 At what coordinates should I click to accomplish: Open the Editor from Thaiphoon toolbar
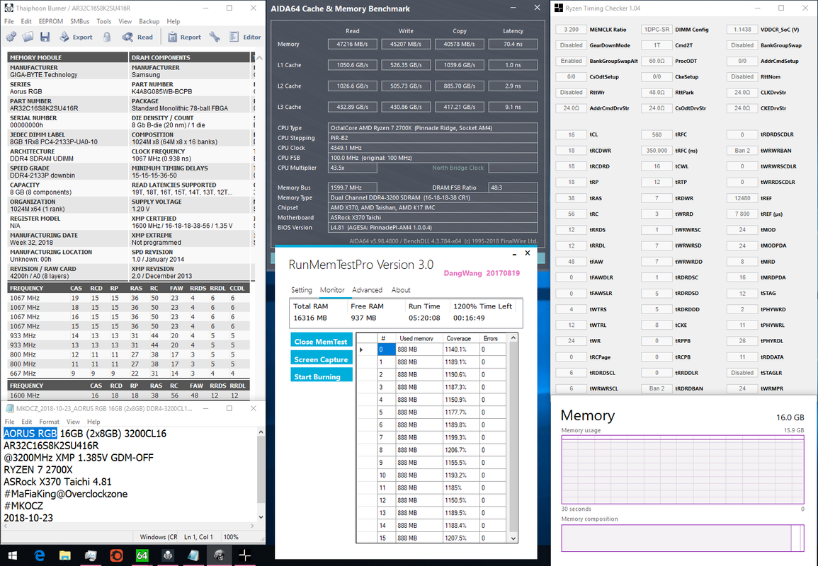(x=245, y=37)
